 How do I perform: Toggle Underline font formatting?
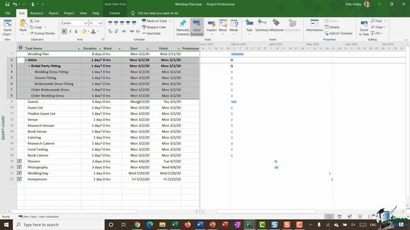coord(76,31)
